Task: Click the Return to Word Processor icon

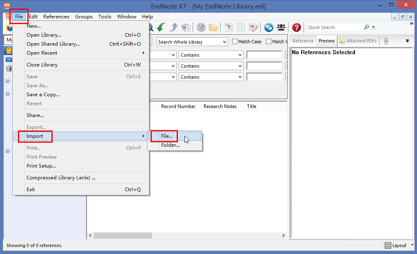Action: point(253,27)
